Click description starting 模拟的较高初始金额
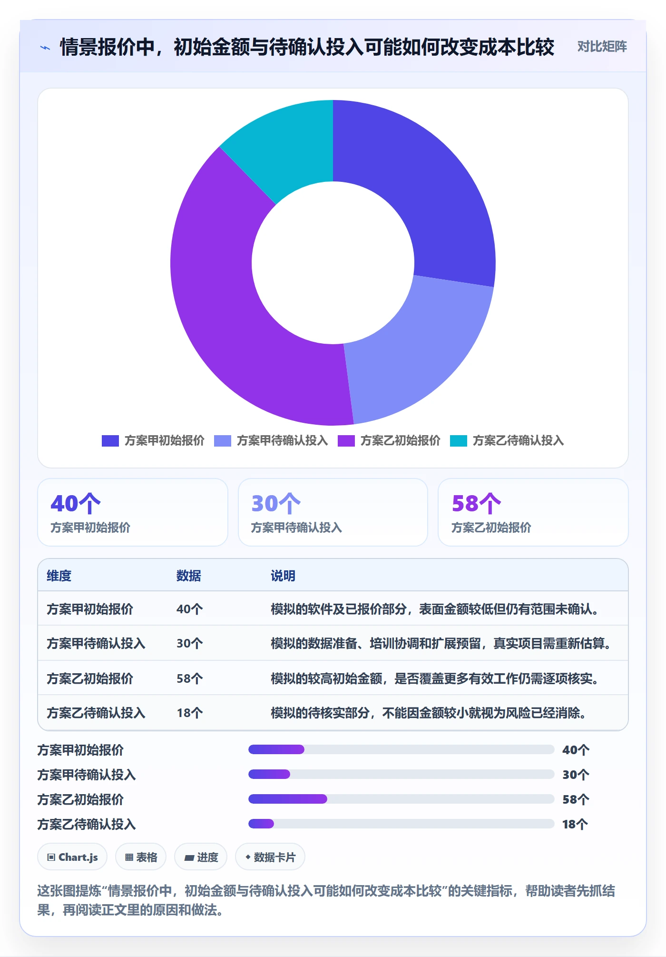 [x=435, y=678]
